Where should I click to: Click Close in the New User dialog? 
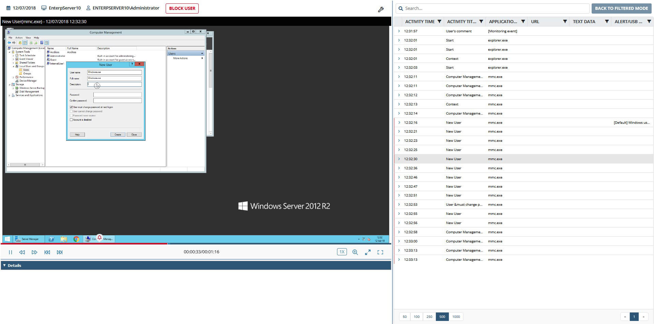pos(134,135)
